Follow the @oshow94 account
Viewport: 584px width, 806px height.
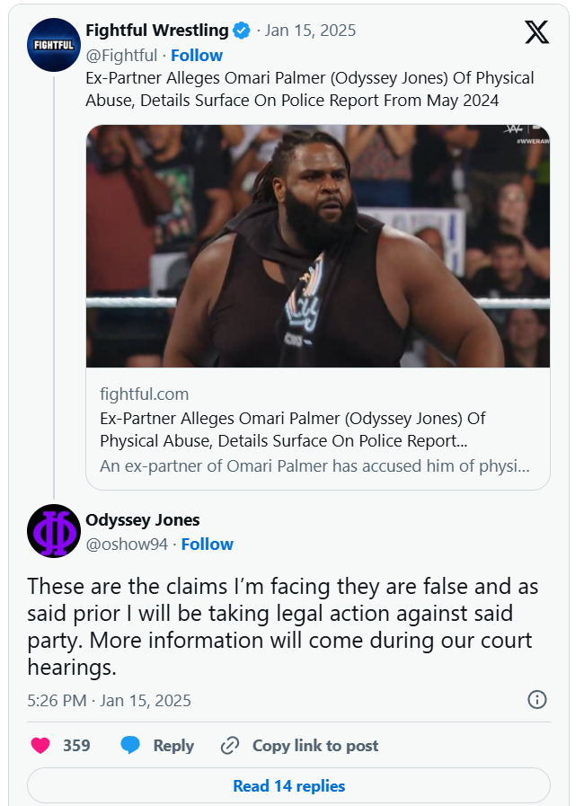coord(208,545)
